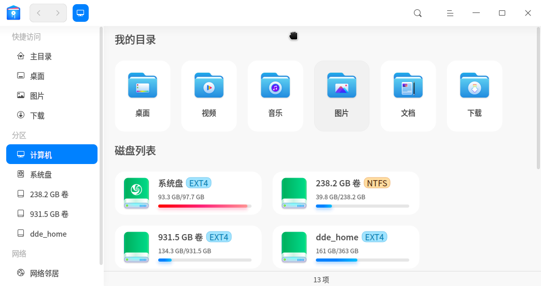This screenshot has width=541, height=286.
Task: Click the EXT4 badge on 系统盘
Action: tap(198, 183)
